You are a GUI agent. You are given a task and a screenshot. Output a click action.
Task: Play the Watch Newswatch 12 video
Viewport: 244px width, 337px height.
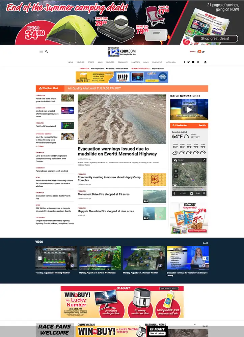click(189, 110)
